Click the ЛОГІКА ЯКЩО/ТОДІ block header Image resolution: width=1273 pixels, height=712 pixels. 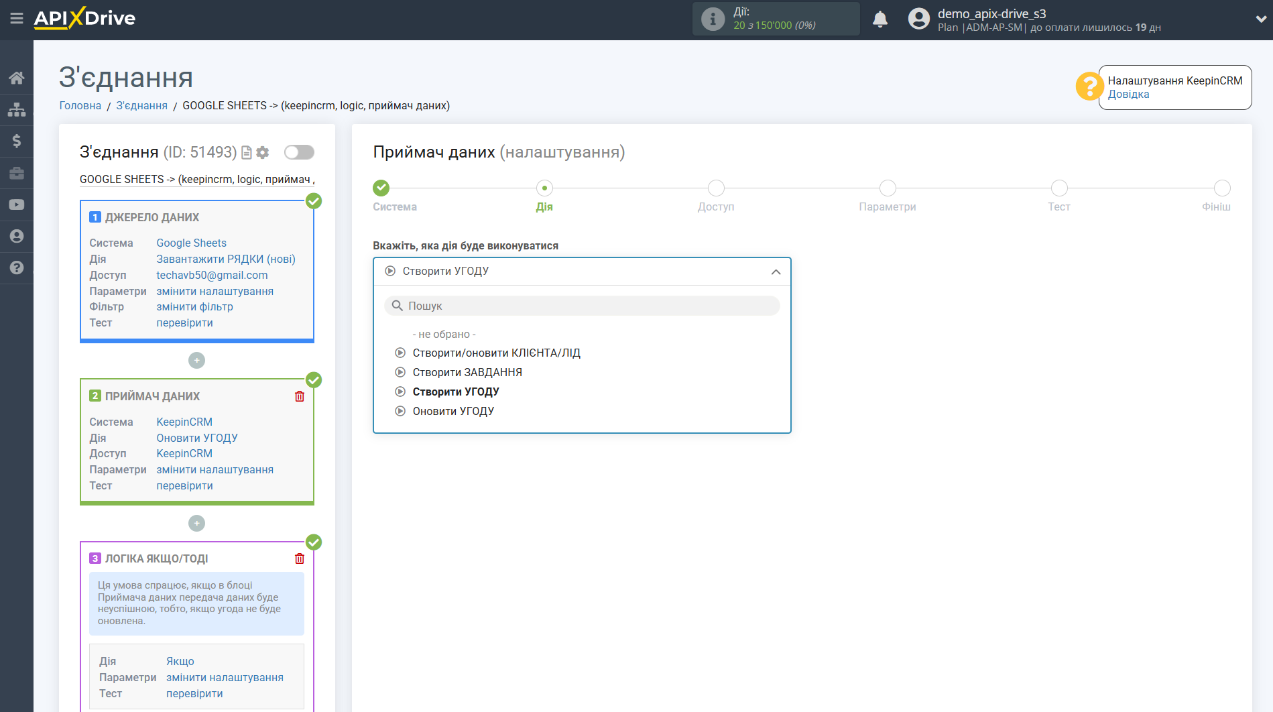(156, 558)
